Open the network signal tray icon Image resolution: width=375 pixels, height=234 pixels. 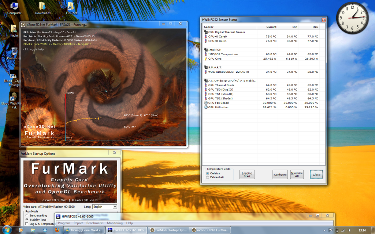pyautogui.click(x=343, y=230)
